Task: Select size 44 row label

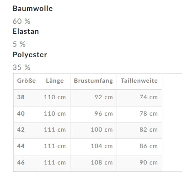Action: [x=21, y=146]
